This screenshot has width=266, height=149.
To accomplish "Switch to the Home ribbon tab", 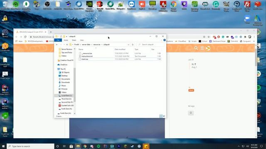I will [66, 40].
